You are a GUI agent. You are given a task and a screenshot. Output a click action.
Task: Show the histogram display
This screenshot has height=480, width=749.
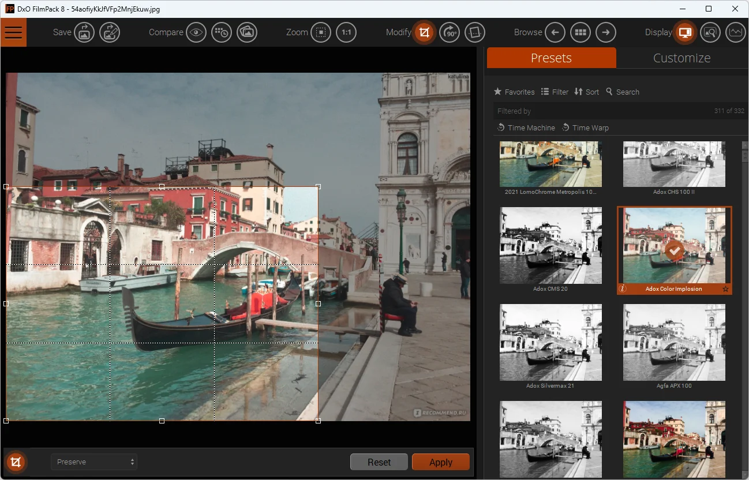point(735,32)
